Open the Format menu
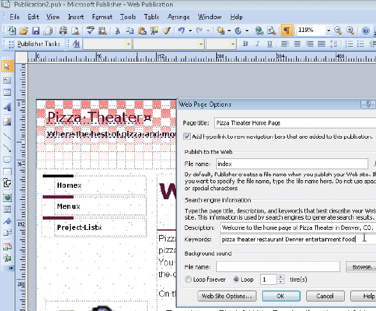376x311 pixels. (x=102, y=17)
